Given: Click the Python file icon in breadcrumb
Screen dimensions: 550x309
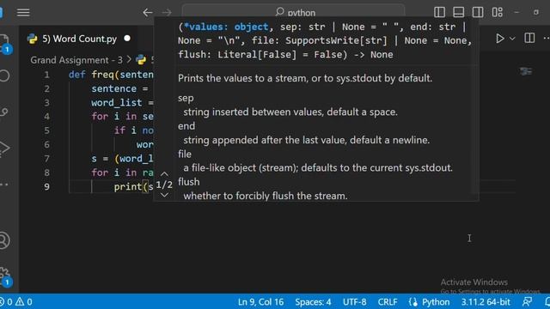Looking at the screenshot, I should 141,60.
